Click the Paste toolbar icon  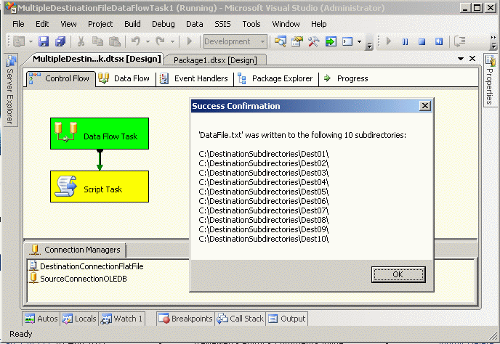point(115,41)
